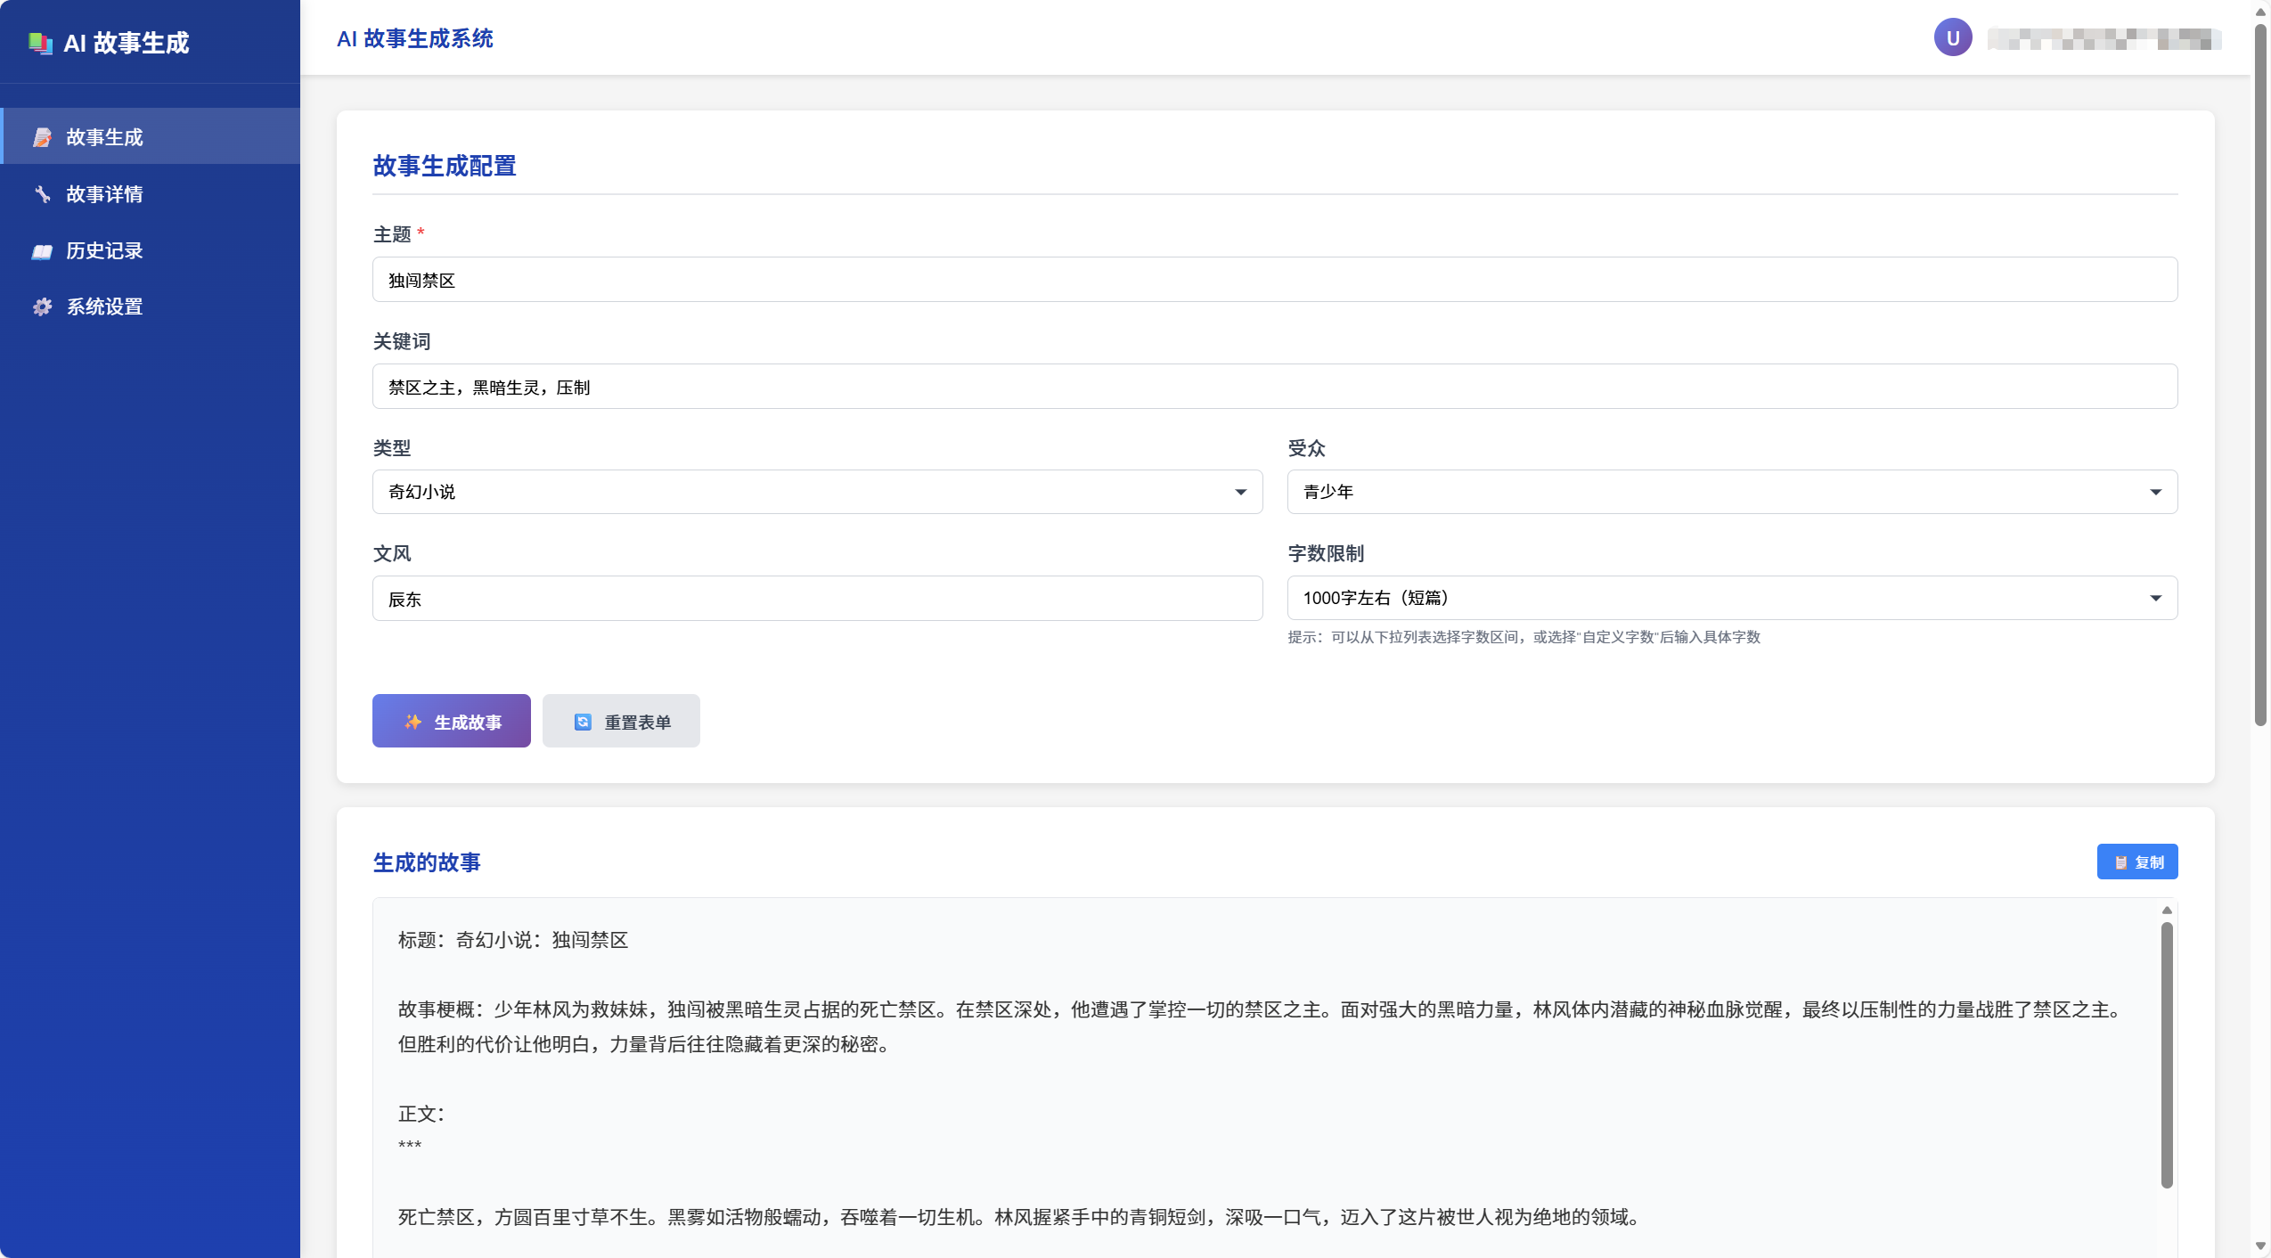Focus the 文风 input containing 辰东
Viewport: 2271px width, 1258px height.
point(816,599)
